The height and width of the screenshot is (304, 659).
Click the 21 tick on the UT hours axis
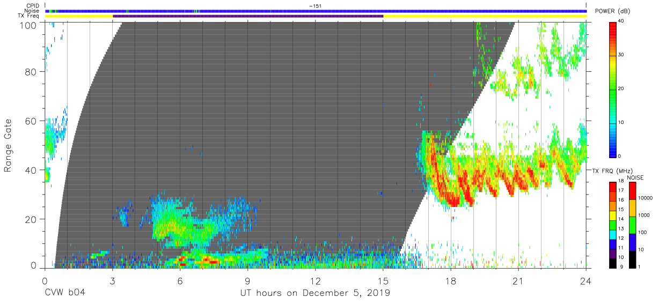pyautogui.click(x=518, y=280)
